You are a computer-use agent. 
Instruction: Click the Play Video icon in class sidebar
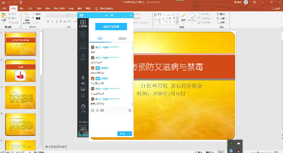83,46
